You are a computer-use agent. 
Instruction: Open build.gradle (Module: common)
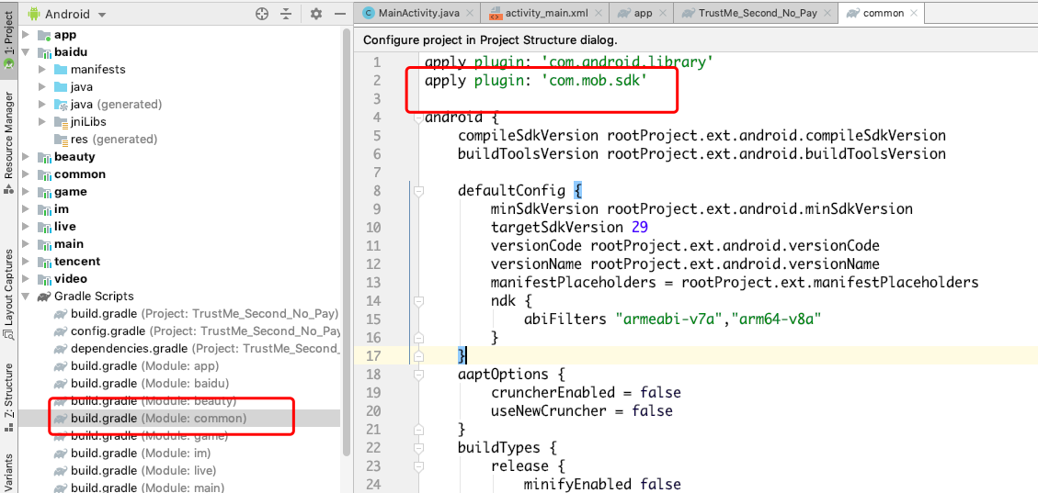click(x=158, y=419)
